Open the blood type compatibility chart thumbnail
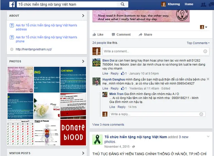The image size is (214, 156). coord(20,133)
